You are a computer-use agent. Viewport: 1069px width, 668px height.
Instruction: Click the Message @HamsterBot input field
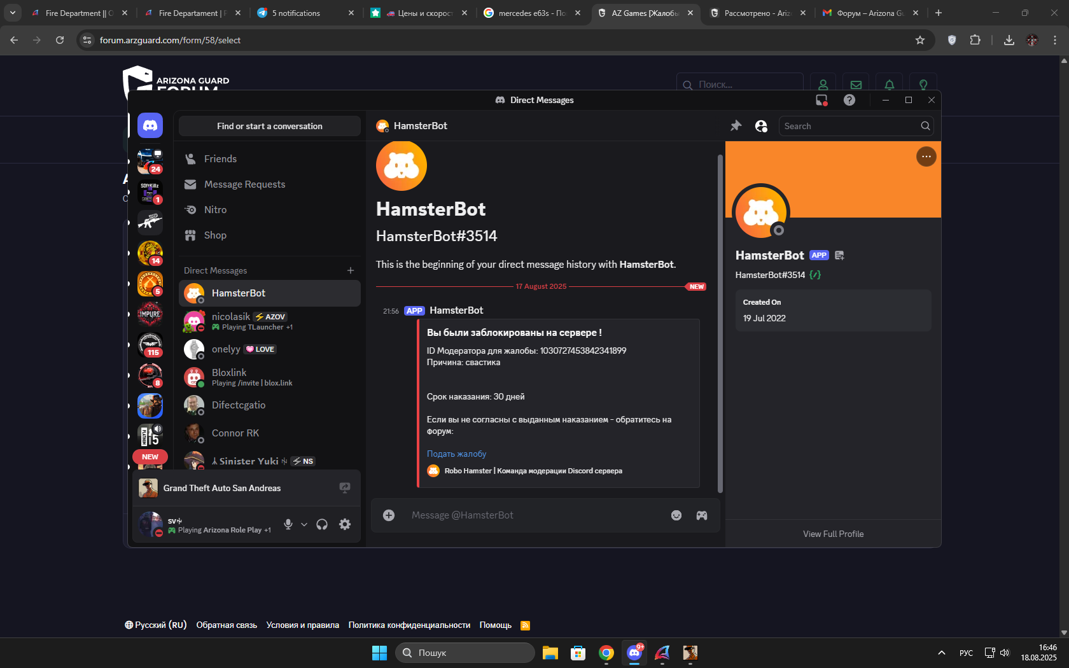tap(534, 515)
